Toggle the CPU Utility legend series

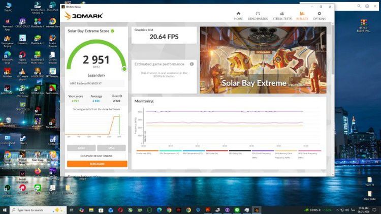(240, 152)
